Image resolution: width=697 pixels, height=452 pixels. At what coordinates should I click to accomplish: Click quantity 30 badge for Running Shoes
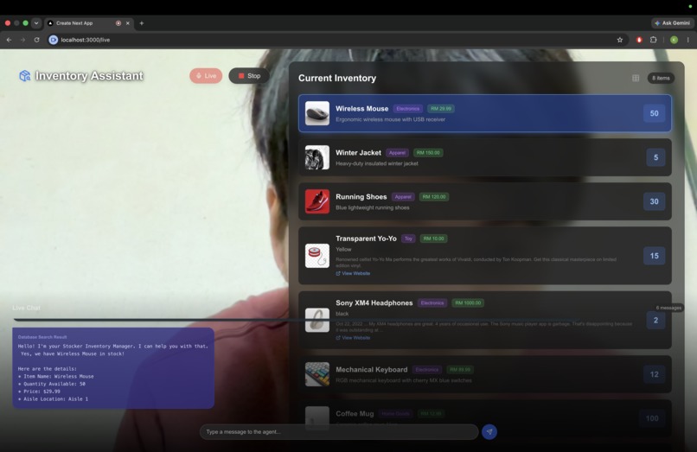point(654,201)
